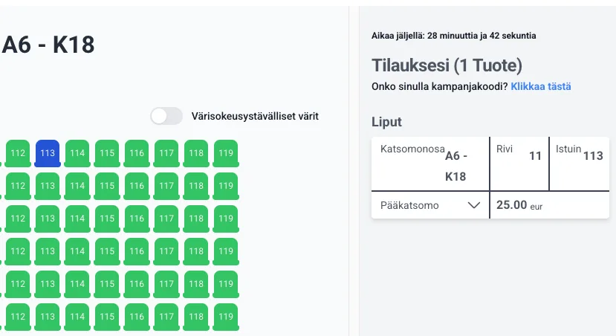The image size is (616, 336).
Task: Pick seat 119 in the top row
Action: click(225, 153)
